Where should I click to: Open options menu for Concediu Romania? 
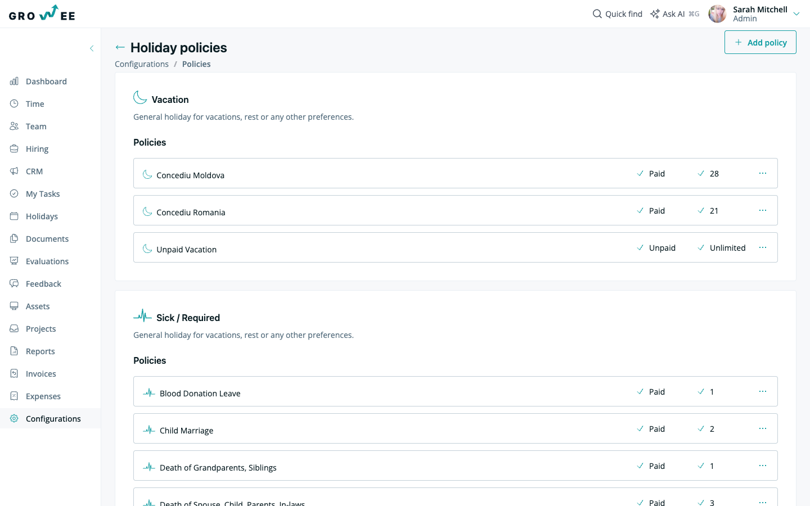point(763,210)
